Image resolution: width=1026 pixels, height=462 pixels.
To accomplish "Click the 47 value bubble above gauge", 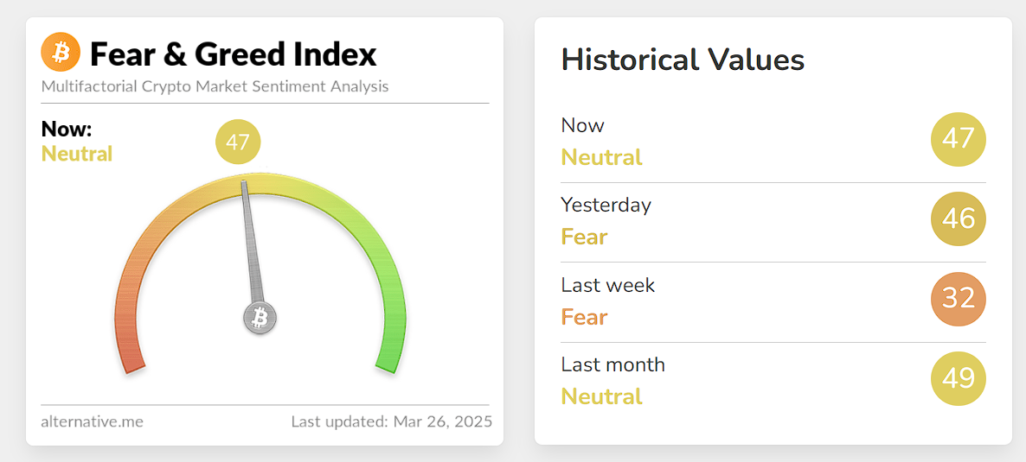I will click(x=238, y=142).
